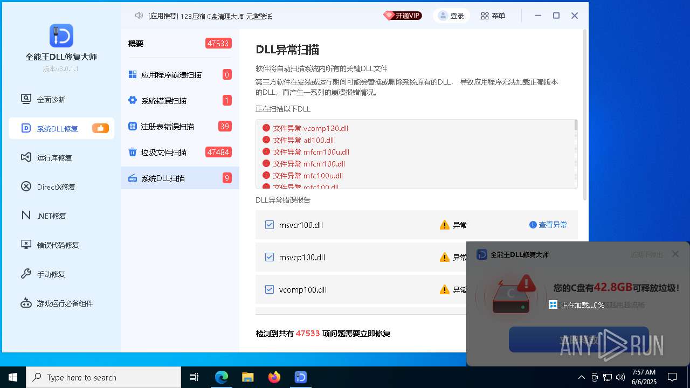Click the 47533 issue count badge
Image resolution: width=690 pixels, height=388 pixels.
pos(218,44)
